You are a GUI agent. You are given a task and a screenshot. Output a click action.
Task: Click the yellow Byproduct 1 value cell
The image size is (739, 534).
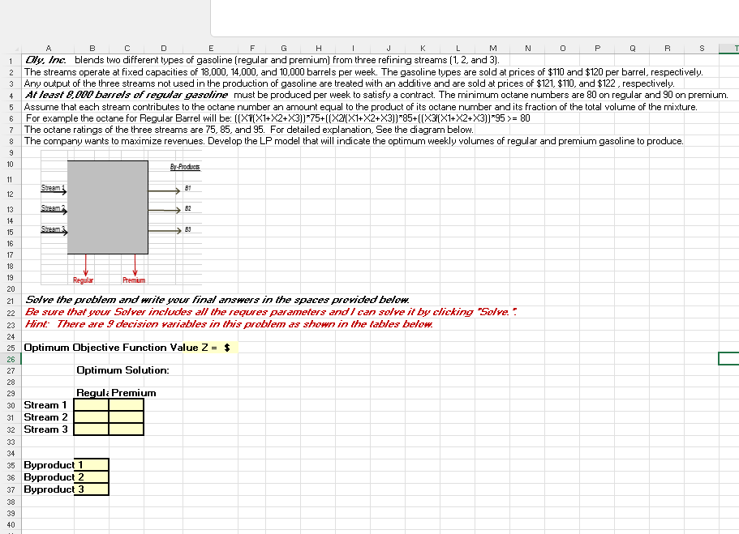coord(92,466)
